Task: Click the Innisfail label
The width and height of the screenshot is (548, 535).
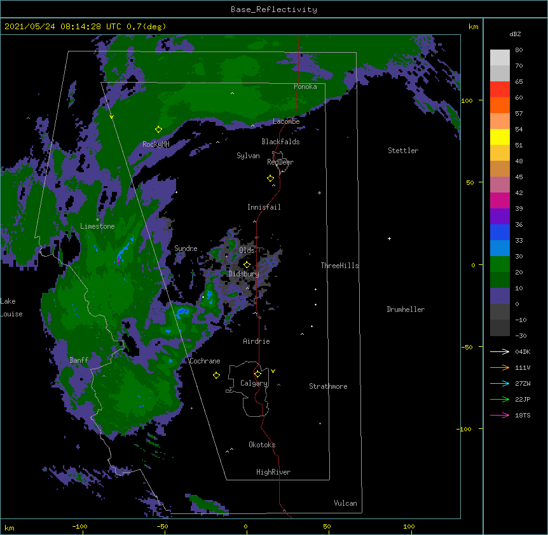Action: (x=264, y=207)
